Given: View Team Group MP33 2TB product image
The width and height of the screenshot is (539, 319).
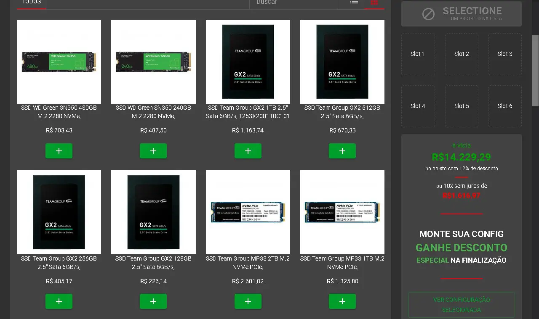Looking at the screenshot, I should tap(248, 212).
